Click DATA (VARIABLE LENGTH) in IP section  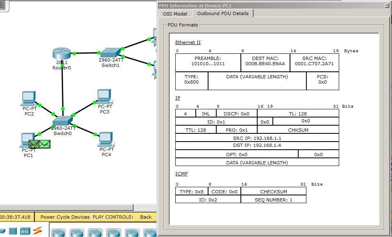pos(257,162)
